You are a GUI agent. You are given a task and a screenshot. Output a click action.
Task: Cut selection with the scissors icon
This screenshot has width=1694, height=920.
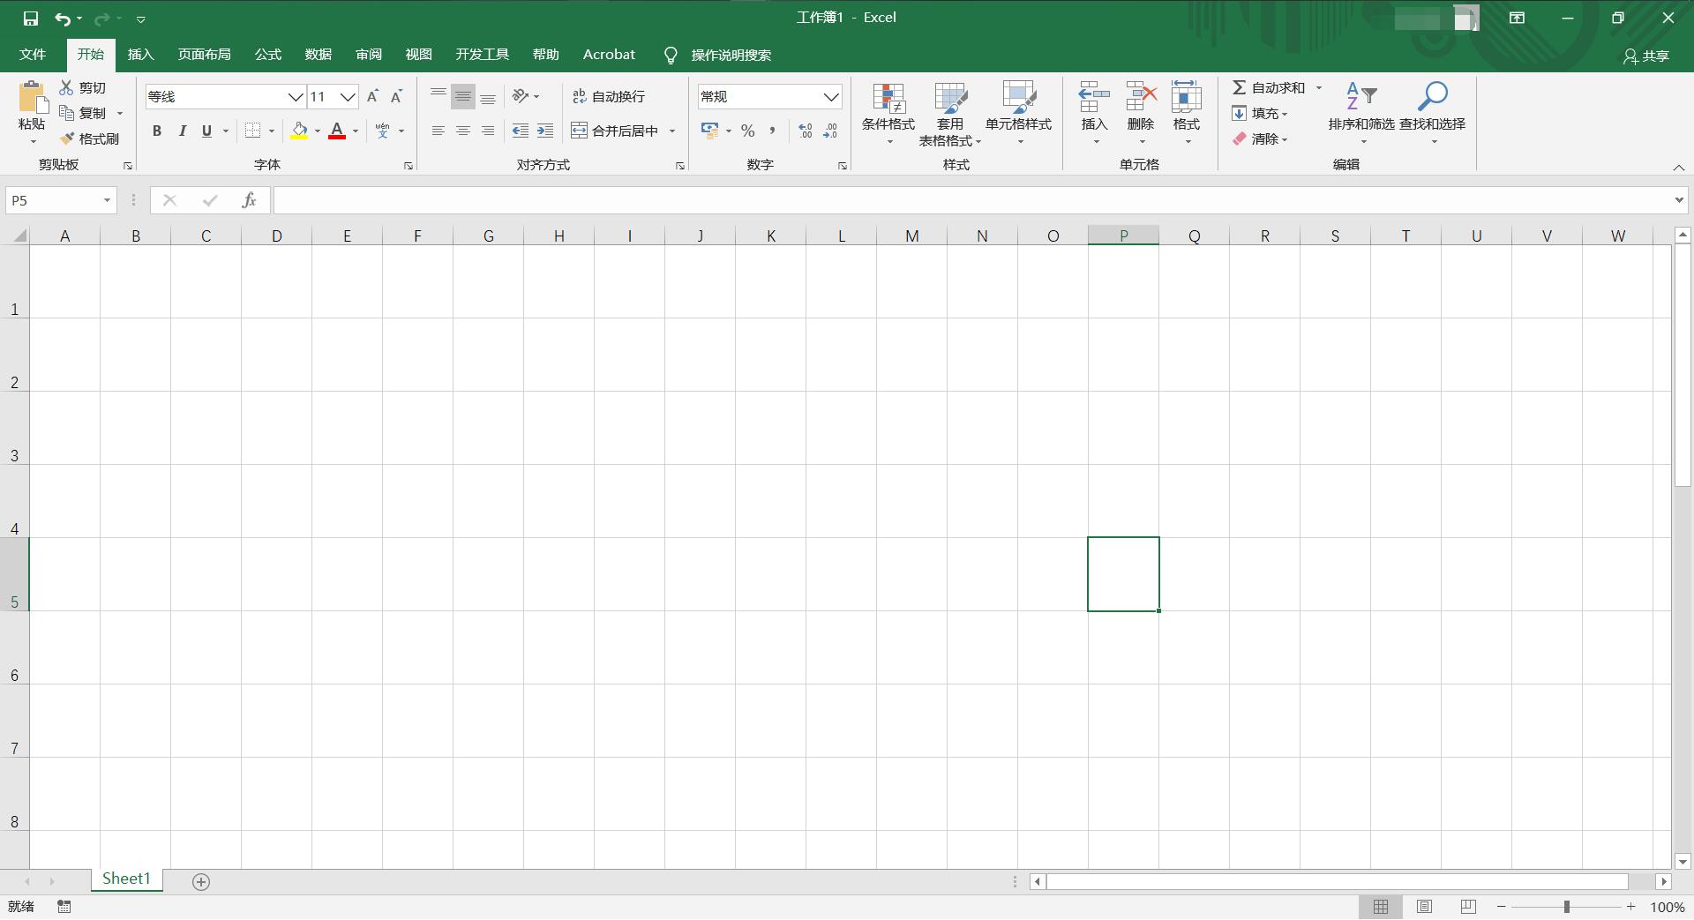66,87
